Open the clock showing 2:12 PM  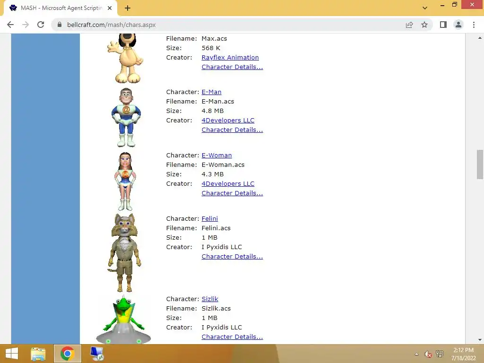(463, 354)
